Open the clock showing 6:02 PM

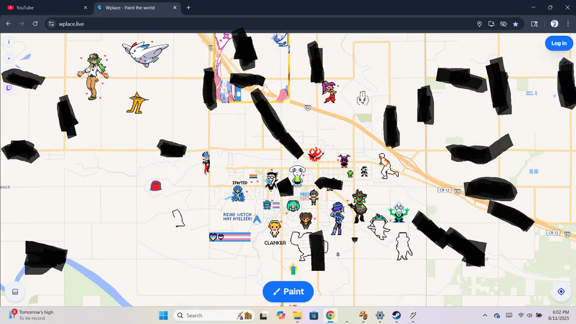pos(558,315)
